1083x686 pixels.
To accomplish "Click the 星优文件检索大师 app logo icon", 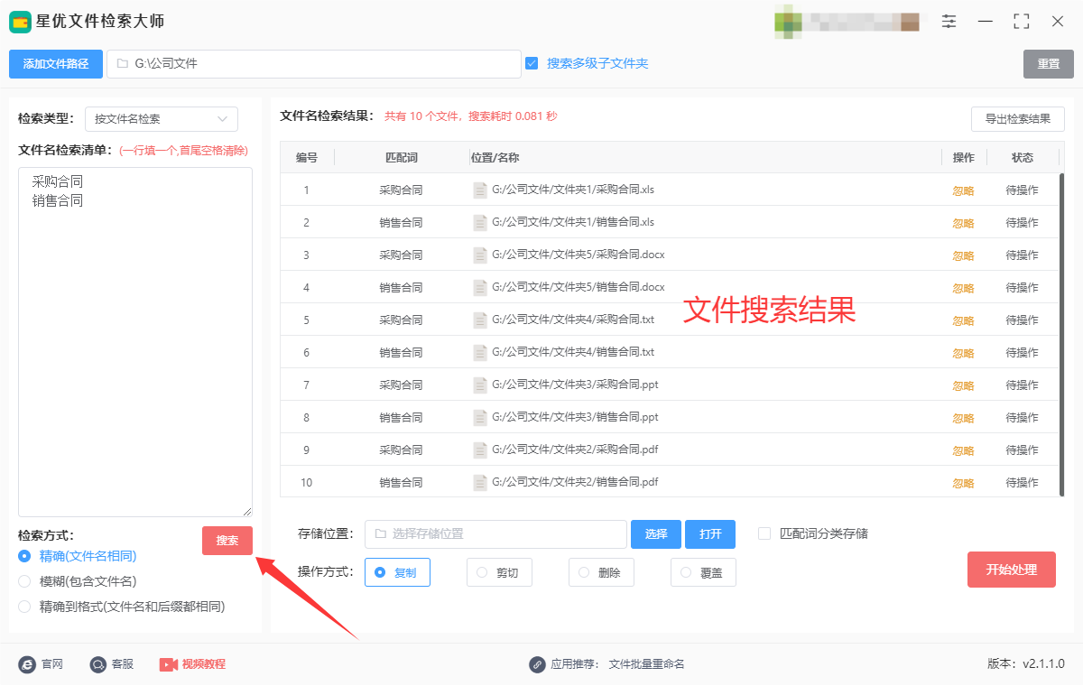I will coord(20,21).
